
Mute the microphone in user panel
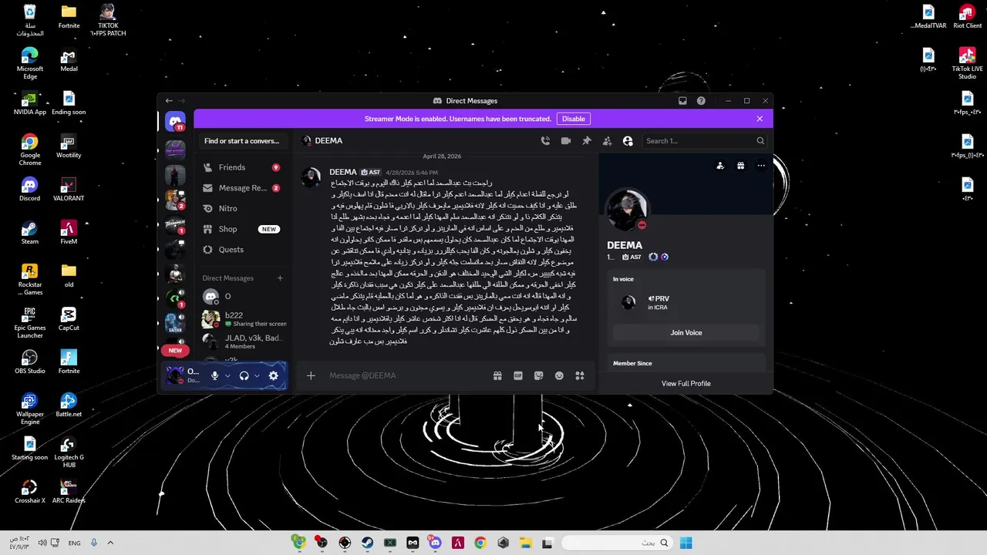coord(215,375)
